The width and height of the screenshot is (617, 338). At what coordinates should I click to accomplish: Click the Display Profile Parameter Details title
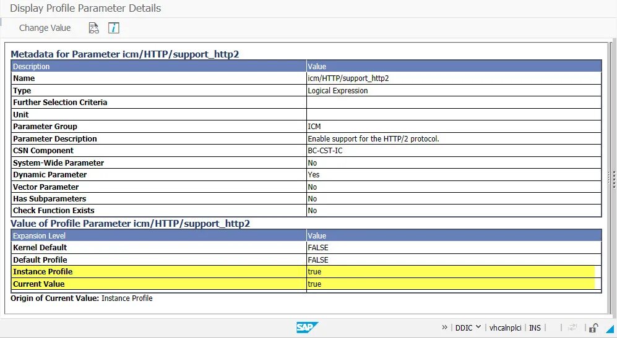85,8
